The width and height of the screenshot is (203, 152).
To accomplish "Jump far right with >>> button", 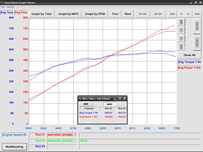I will (x=197, y=14).
